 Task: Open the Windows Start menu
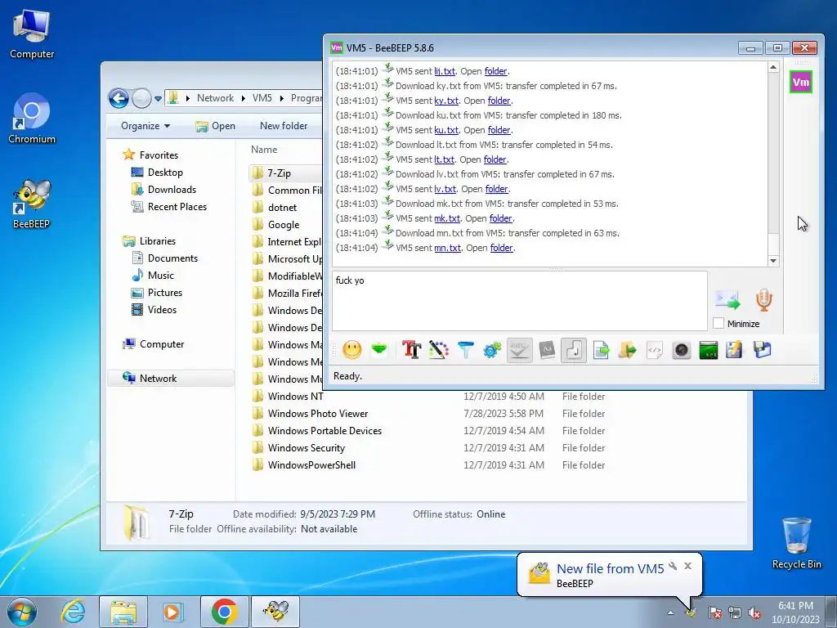[22, 612]
